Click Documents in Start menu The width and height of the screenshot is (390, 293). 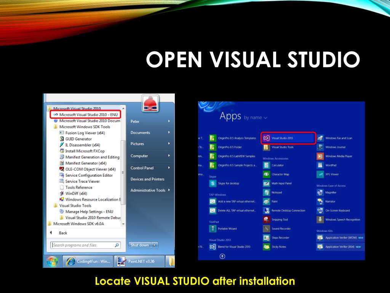coord(140,132)
